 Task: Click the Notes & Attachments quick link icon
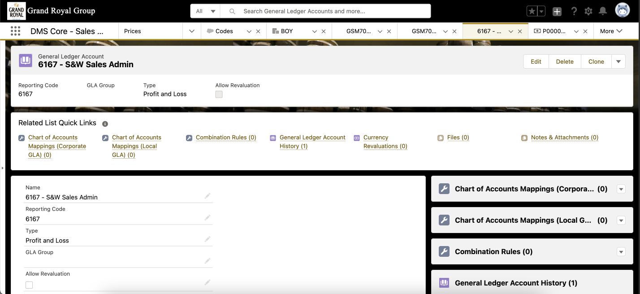(524, 138)
